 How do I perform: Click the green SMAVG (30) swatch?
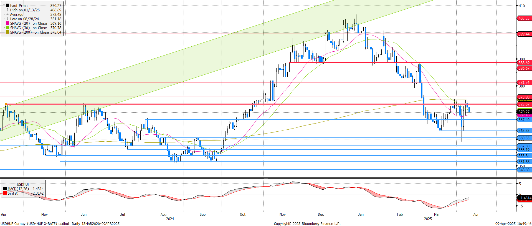[x=7, y=28]
